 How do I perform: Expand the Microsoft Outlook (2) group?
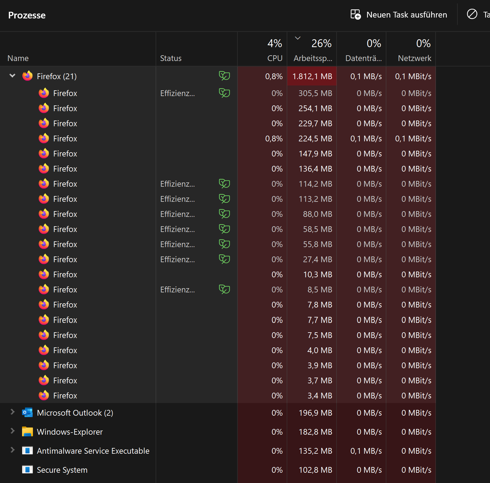point(12,412)
